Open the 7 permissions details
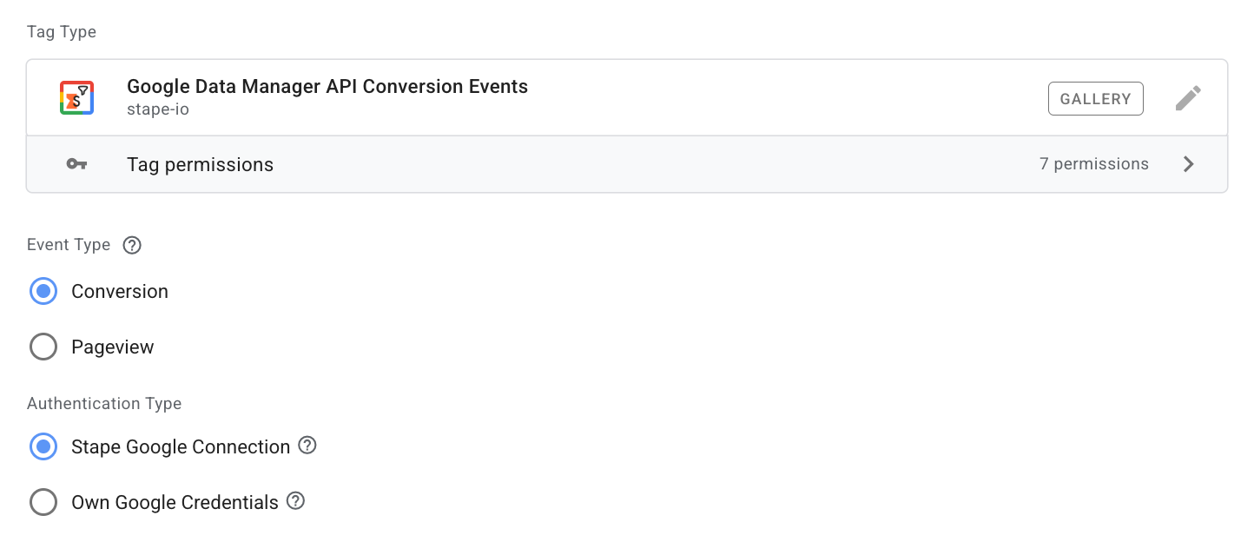 [x=1094, y=164]
